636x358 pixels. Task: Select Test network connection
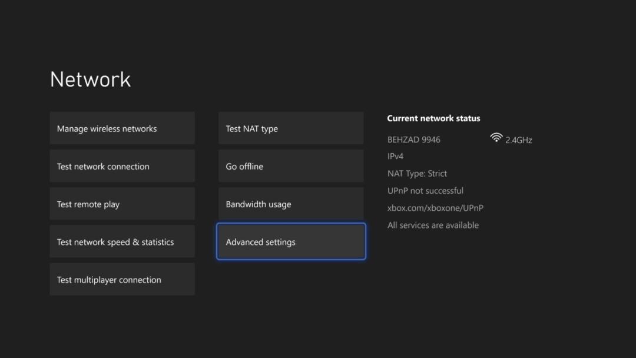tap(122, 166)
